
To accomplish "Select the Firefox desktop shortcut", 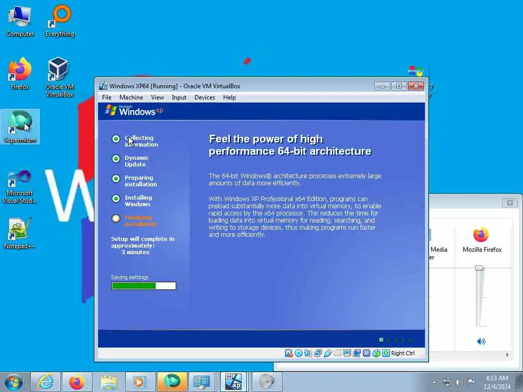I will point(20,73).
